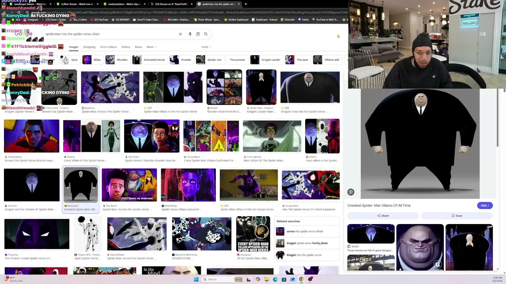The height and width of the screenshot is (284, 506).
Task: Filter by the Kingpin spider chip
Action: click(266, 60)
